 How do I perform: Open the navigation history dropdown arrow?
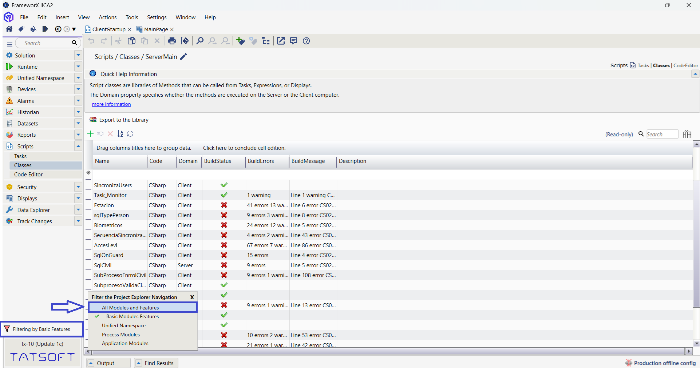click(74, 29)
